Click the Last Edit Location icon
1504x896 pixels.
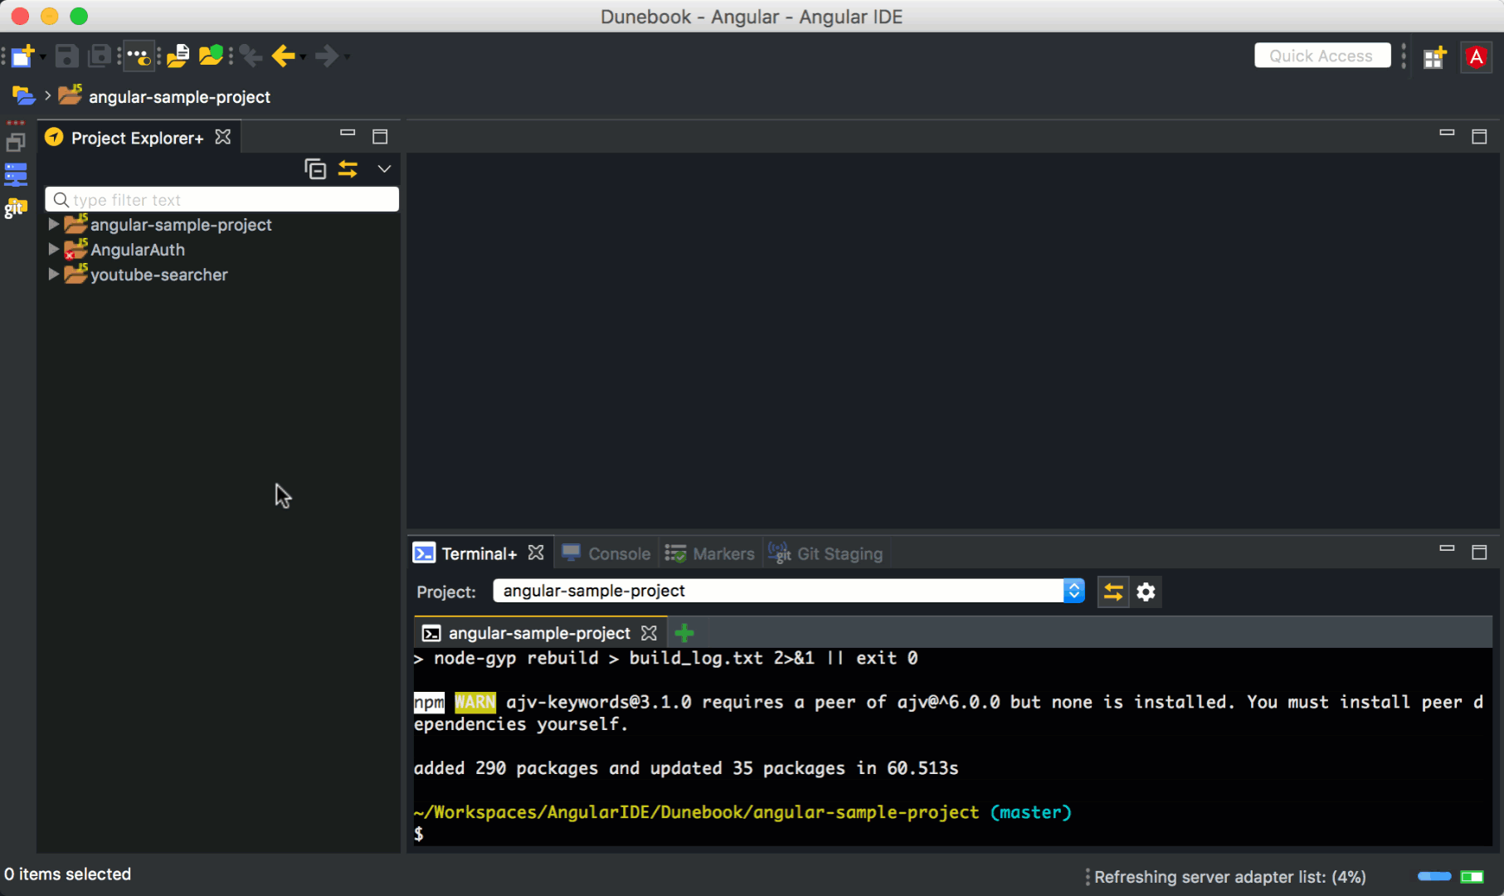251,56
